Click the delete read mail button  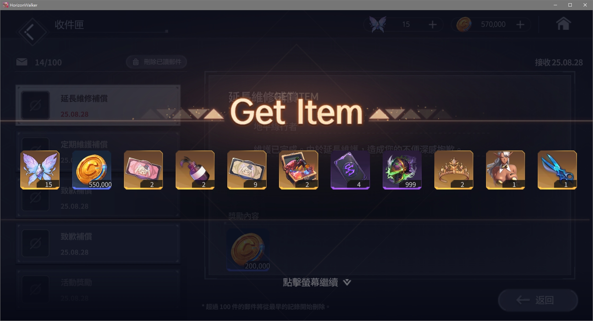click(156, 62)
